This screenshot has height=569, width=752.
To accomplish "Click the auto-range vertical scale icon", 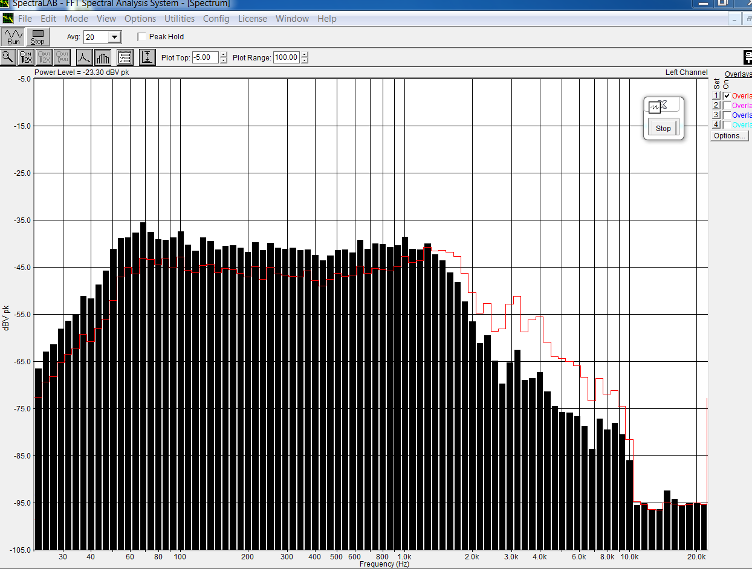I will coord(147,57).
